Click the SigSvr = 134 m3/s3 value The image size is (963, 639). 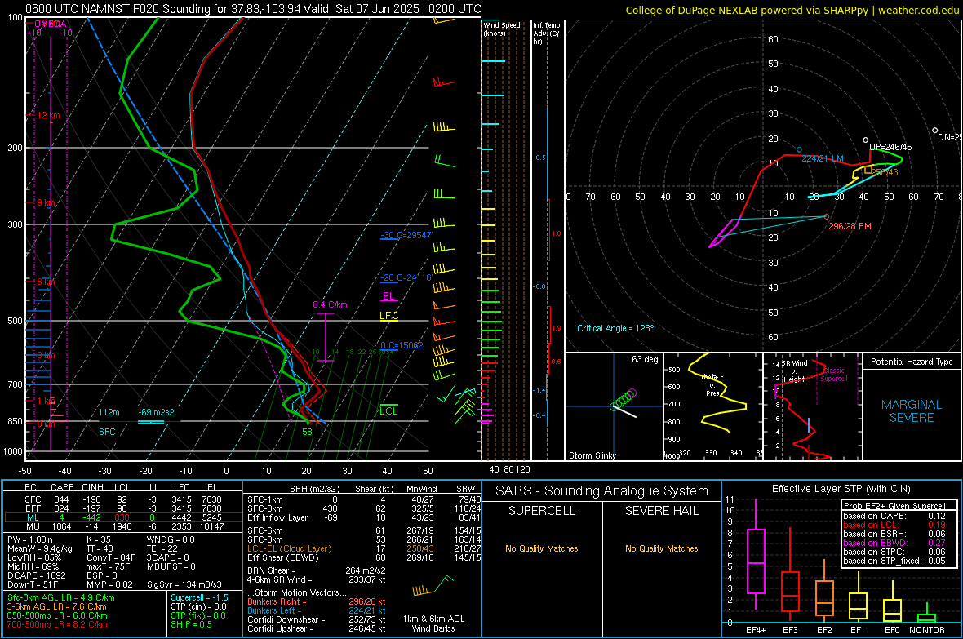point(184,584)
